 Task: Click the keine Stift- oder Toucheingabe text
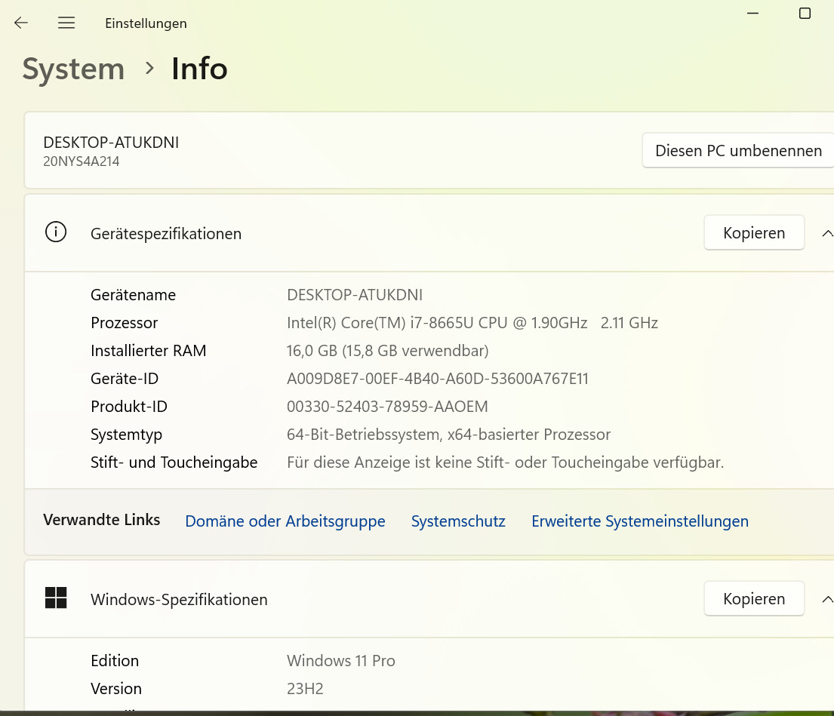(505, 462)
